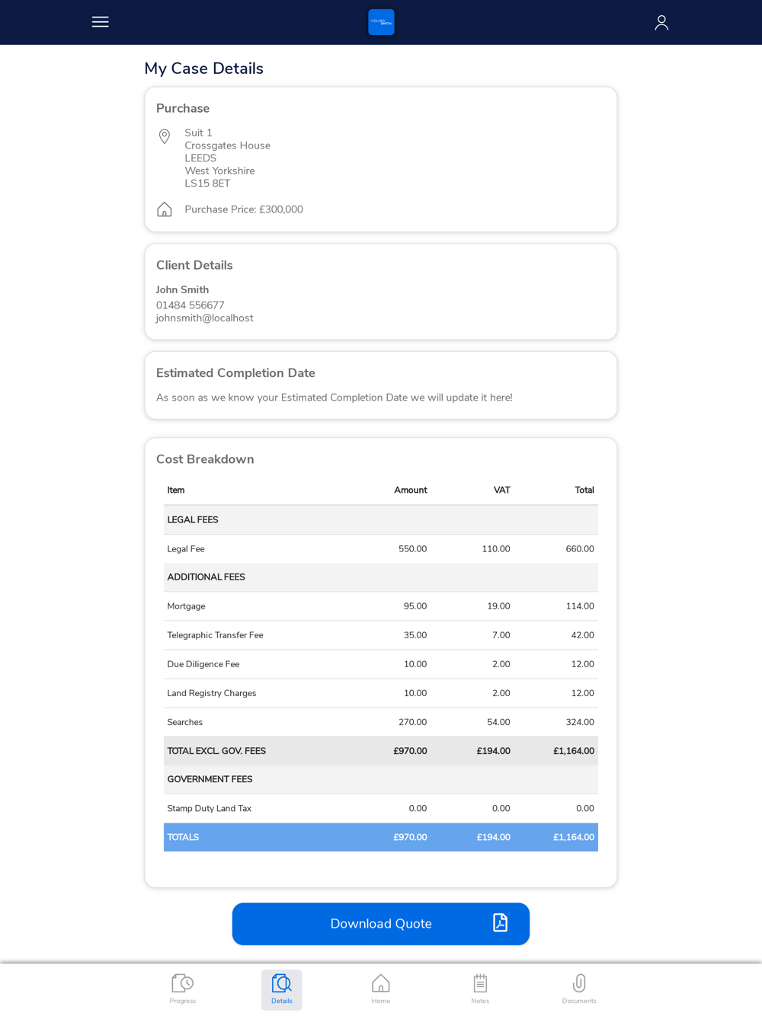Select the Legal Fee row
The image size is (762, 1016).
pyautogui.click(x=381, y=549)
